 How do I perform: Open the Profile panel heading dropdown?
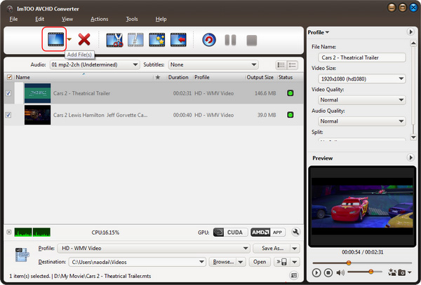click(x=318, y=32)
